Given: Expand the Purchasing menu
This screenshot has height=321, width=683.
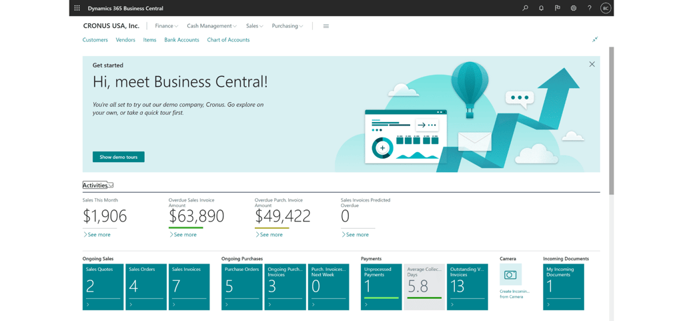Looking at the screenshot, I should (x=287, y=26).
